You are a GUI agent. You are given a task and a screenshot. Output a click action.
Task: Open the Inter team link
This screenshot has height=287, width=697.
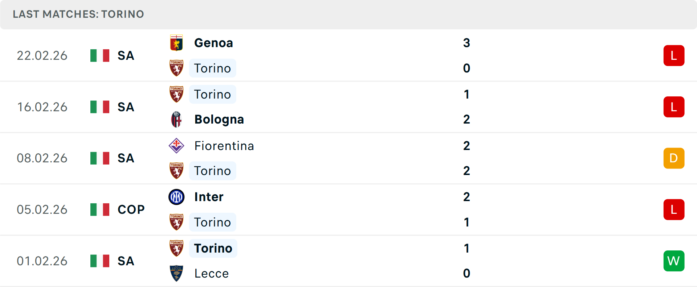(209, 197)
